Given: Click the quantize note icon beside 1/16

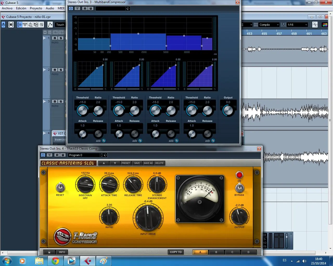Looking at the screenshot, I should (283, 25).
